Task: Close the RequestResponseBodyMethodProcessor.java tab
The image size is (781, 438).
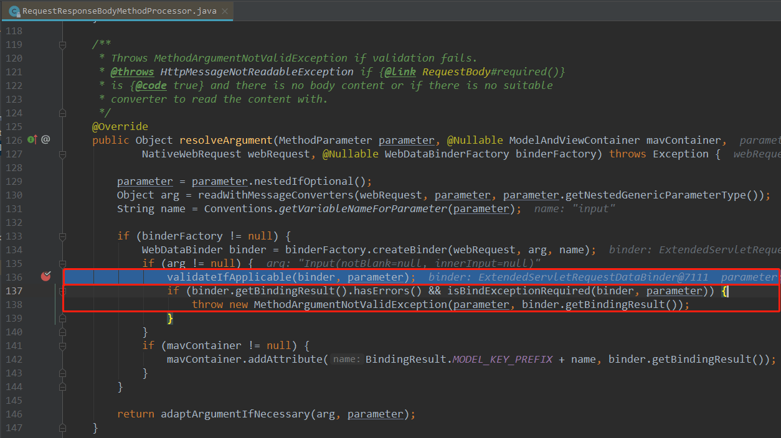Action: [x=226, y=11]
